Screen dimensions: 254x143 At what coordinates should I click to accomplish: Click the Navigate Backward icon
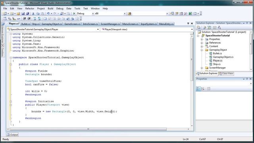pyautogui.click(x=62, y=14)
